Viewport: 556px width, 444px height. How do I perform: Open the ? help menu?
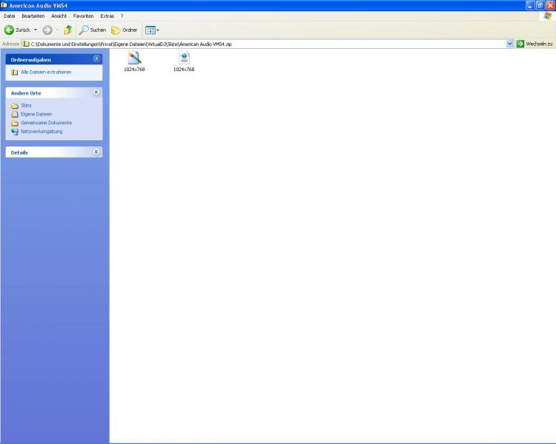coord(122,16)
